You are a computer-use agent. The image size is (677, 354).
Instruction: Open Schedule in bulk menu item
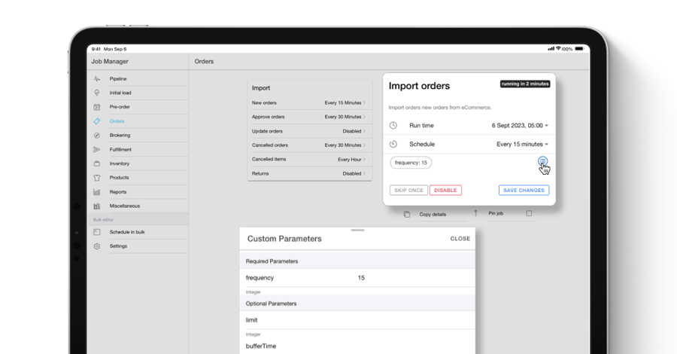tap(126, 232)
